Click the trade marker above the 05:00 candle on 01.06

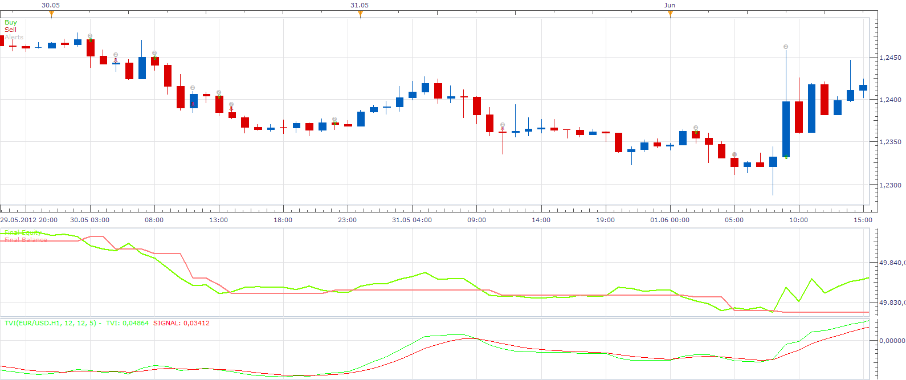point(734,154)
